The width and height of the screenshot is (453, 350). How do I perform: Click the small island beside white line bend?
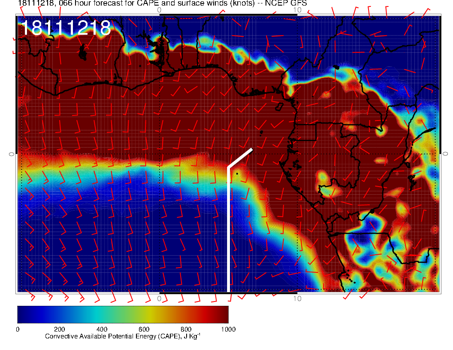[x=237, y=174]
